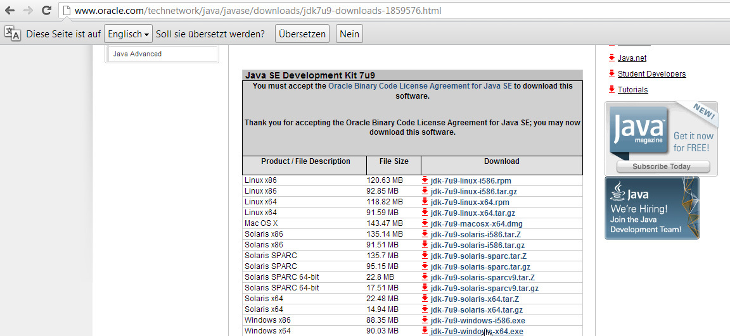Click the 22.8 MB file size
The height and width of the screenshot is (336, 730).
tap(380, 277)
